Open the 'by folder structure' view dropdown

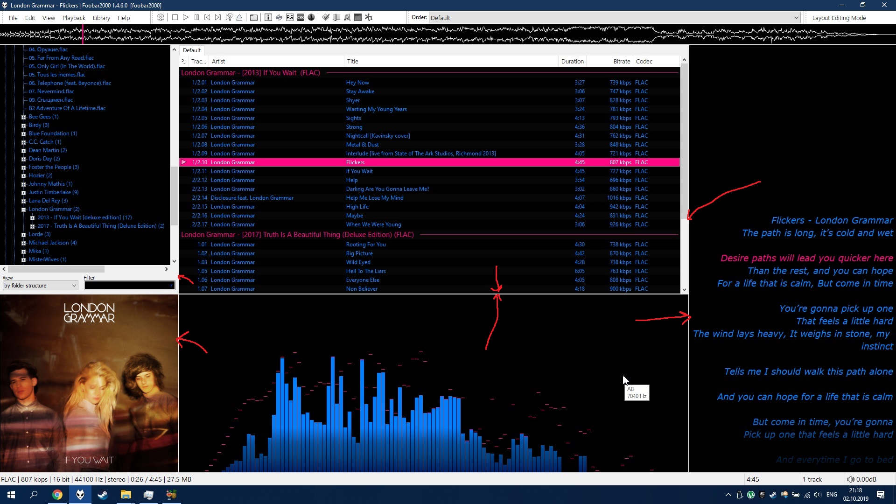(x=40, y=286)
